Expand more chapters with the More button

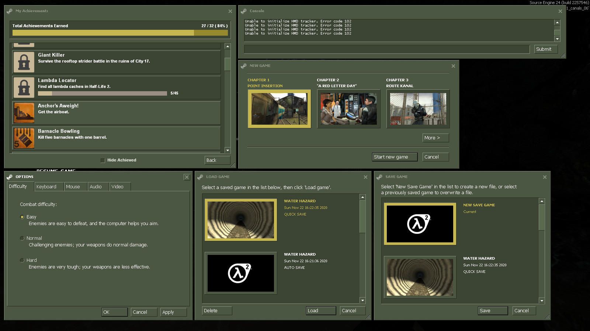[435, 138]
